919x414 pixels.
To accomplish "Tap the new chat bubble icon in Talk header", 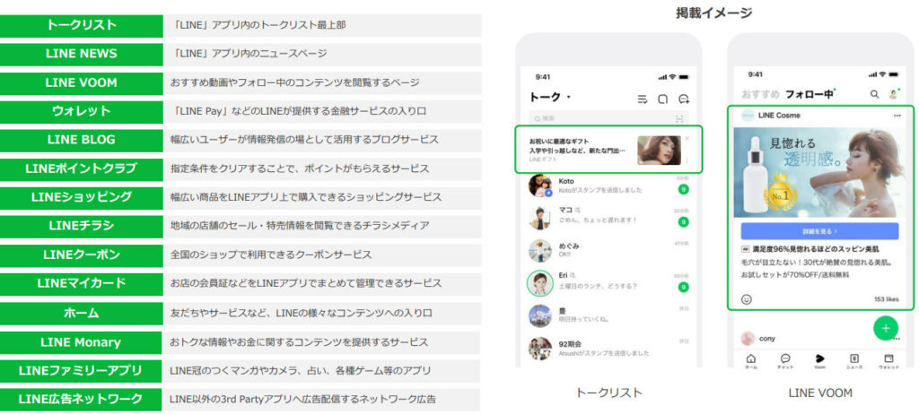I will tap(684, 99).
